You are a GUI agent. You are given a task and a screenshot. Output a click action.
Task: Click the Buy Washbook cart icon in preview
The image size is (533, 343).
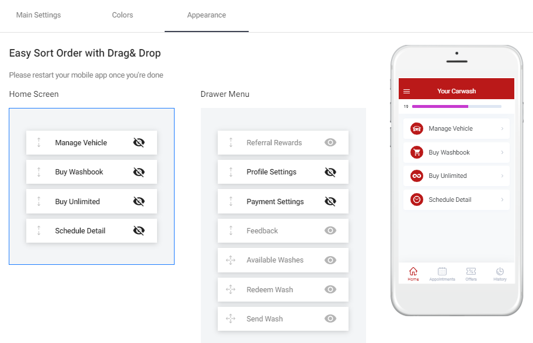415,152
